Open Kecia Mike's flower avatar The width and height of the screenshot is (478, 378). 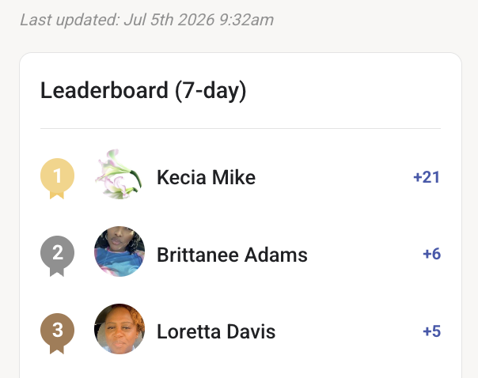pos(119,175)
